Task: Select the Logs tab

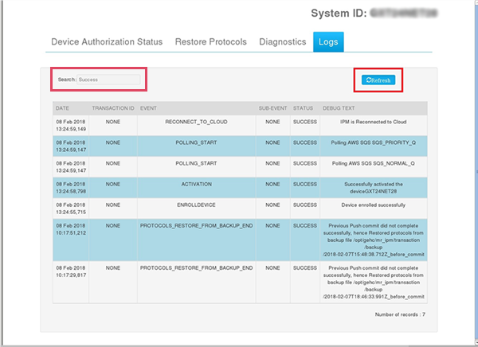Action: [x=328, y=41]
